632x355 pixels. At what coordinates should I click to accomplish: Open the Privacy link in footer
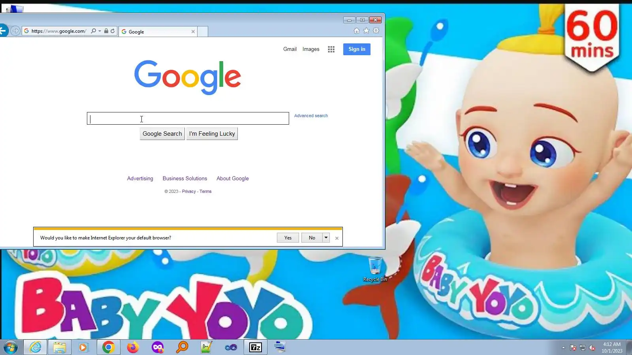point(189,191)
